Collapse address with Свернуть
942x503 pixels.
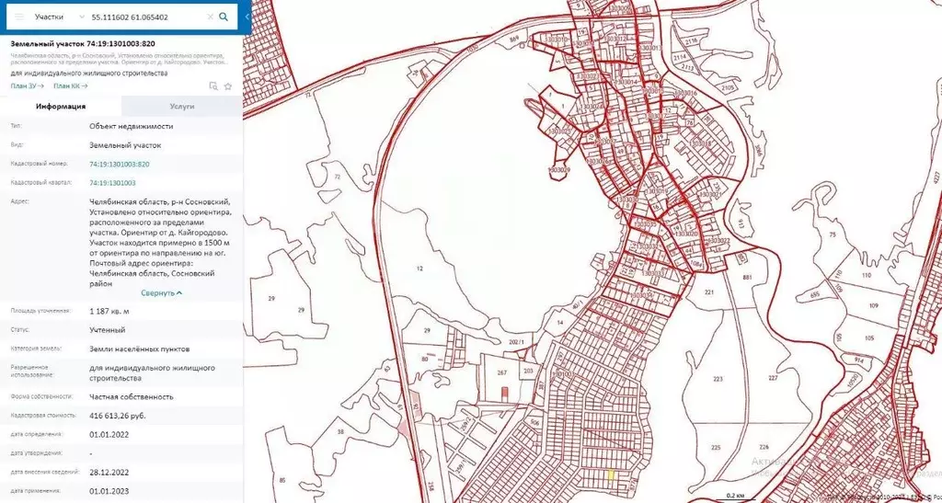coord(162,293)
